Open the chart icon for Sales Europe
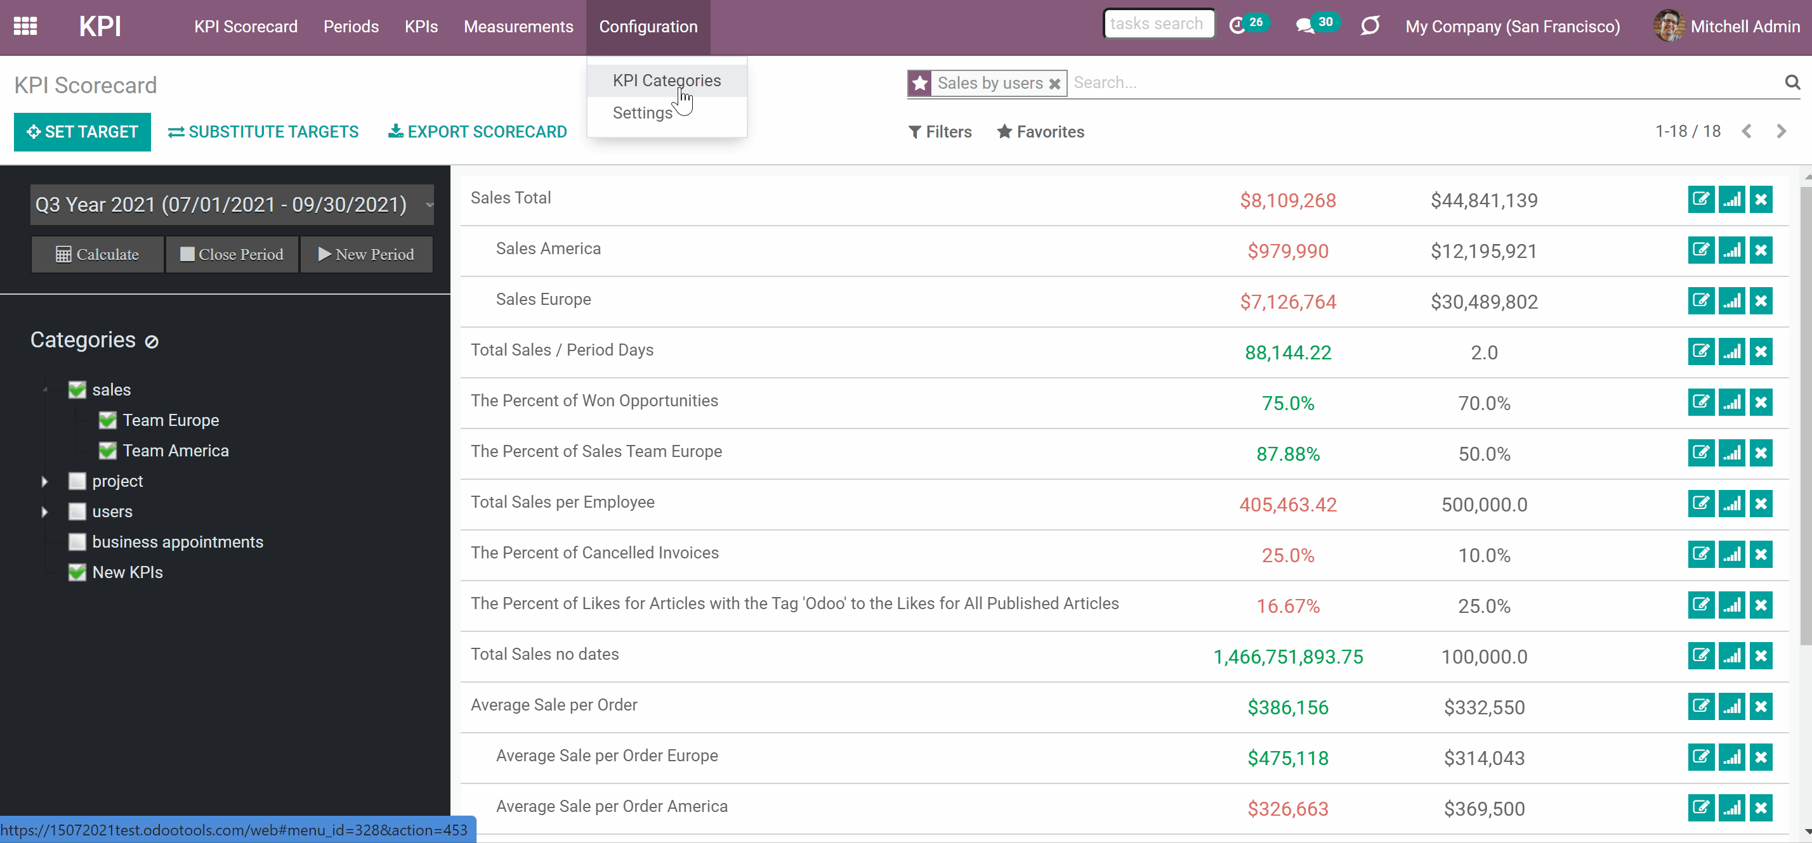The height and width of the screenshot is (843, 1812). [1731, 300]
